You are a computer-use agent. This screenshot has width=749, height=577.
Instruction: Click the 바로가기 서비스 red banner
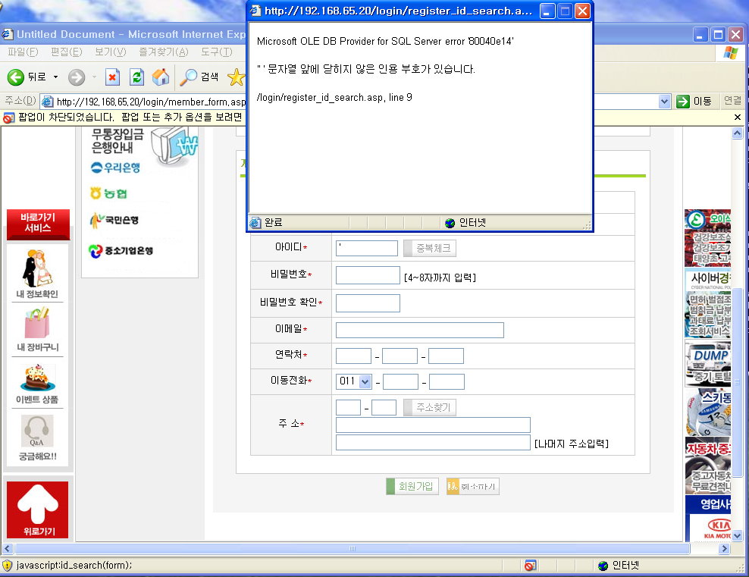point(38,224)
